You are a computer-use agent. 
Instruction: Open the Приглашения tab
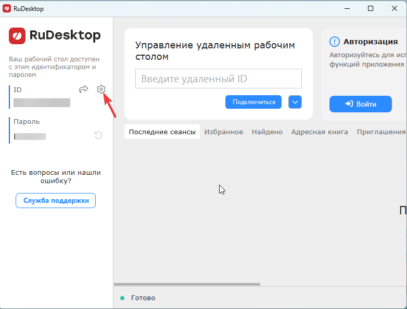(x=381, y=132)
